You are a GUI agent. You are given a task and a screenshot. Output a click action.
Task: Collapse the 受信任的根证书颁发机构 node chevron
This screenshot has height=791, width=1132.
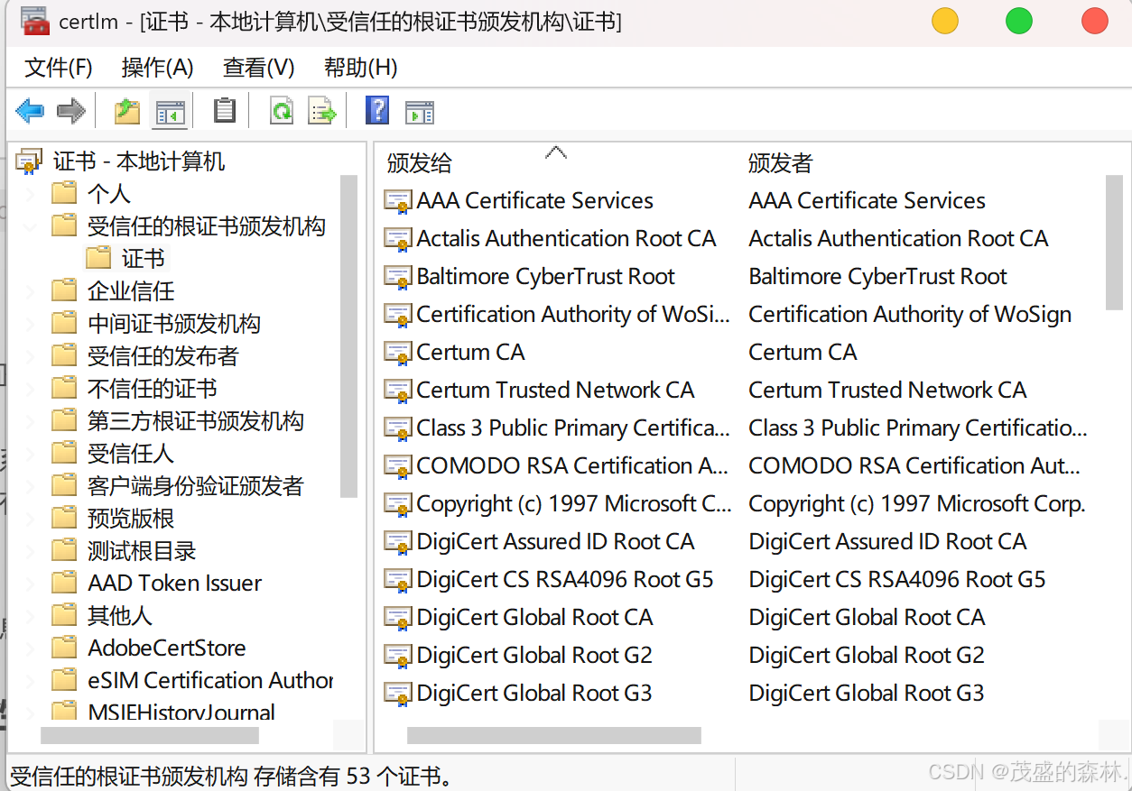click(32, 226)
